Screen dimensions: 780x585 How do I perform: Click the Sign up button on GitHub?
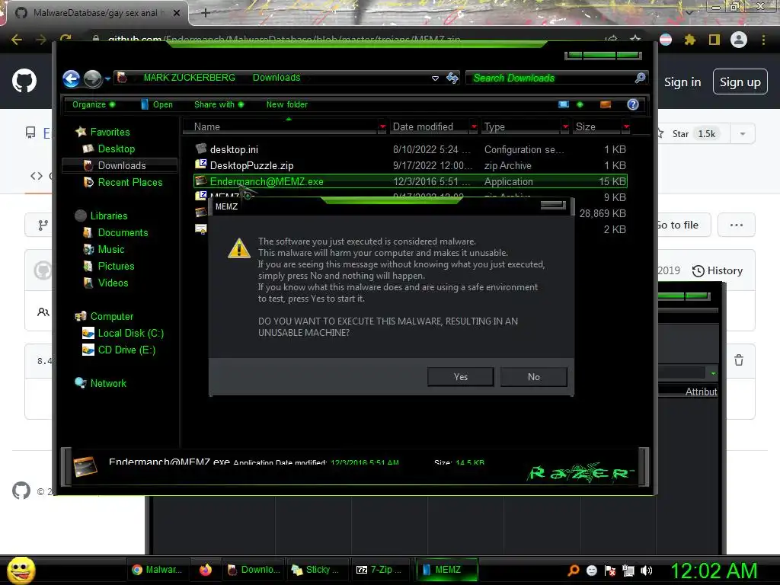tap(740, 82)
